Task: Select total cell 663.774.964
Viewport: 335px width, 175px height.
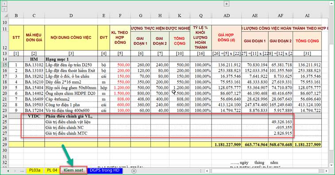Action: tap(255, 145)
